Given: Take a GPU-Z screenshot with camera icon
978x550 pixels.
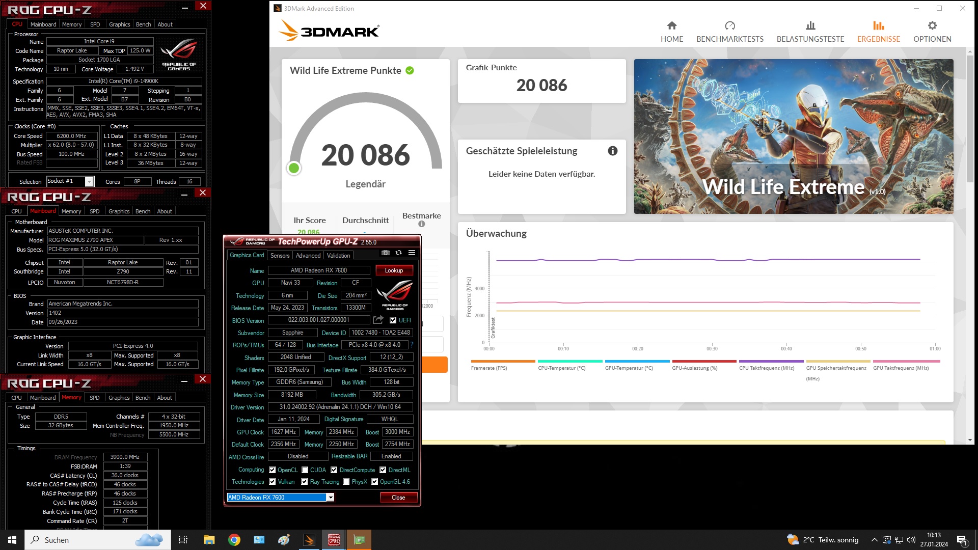Looking at the screenshot, I should (x=386, y=253).
